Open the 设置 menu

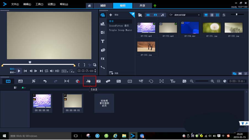pos(51,4)
